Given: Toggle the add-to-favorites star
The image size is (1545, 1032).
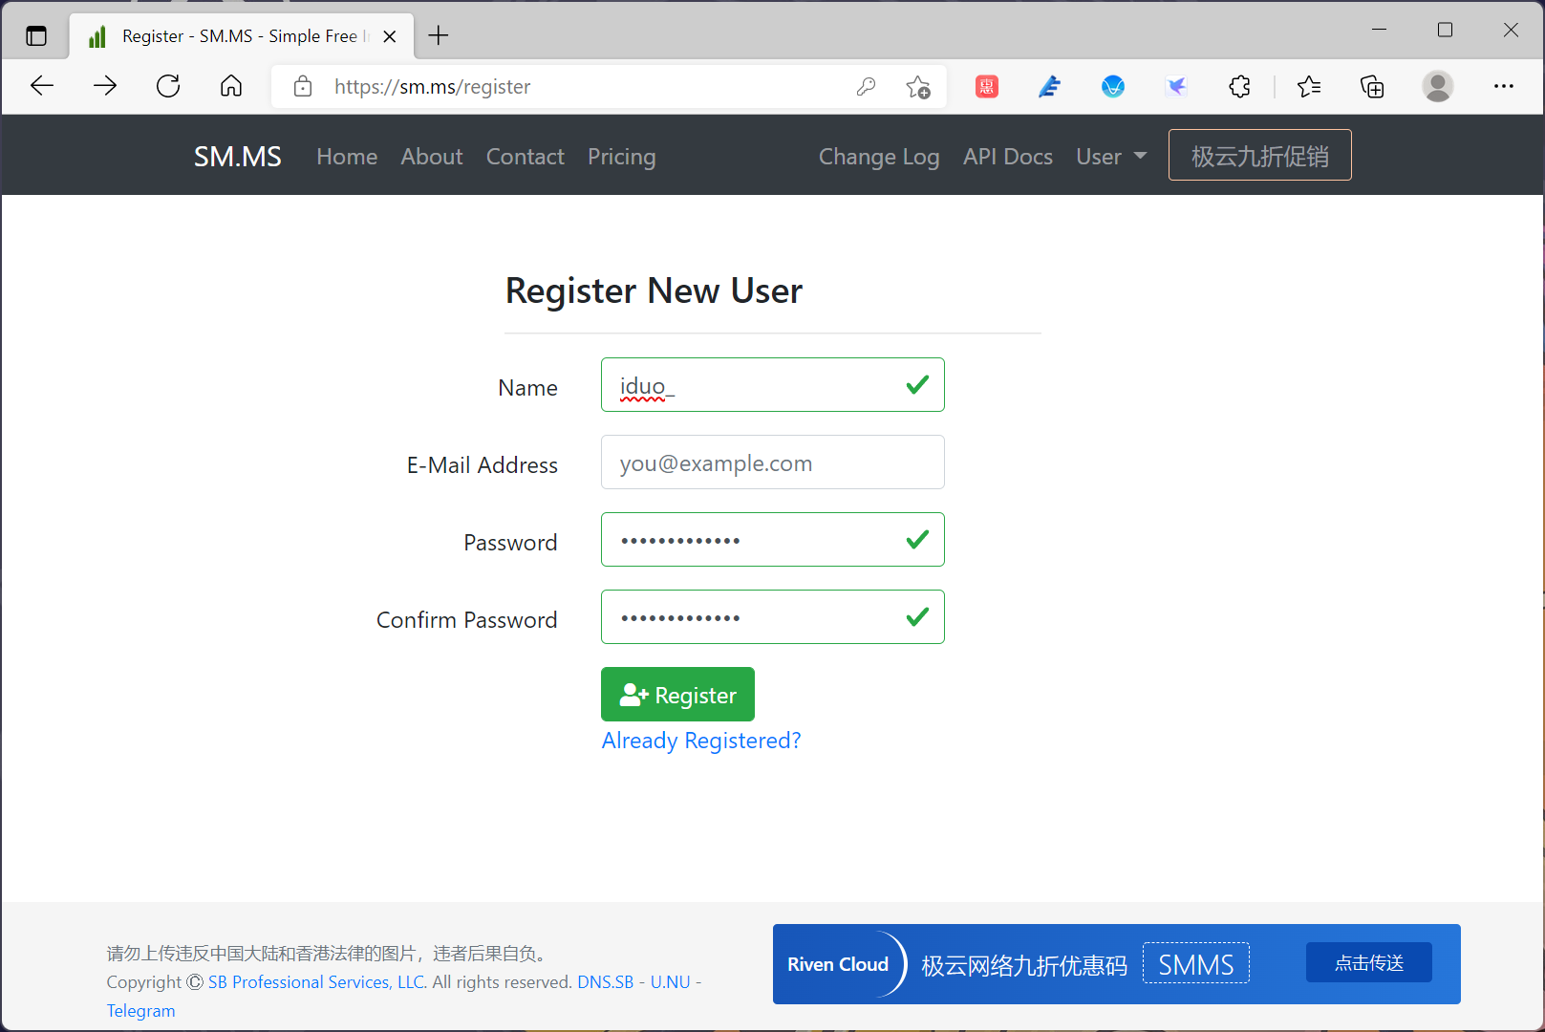Looking at the screenshot, I should [919, 86].
